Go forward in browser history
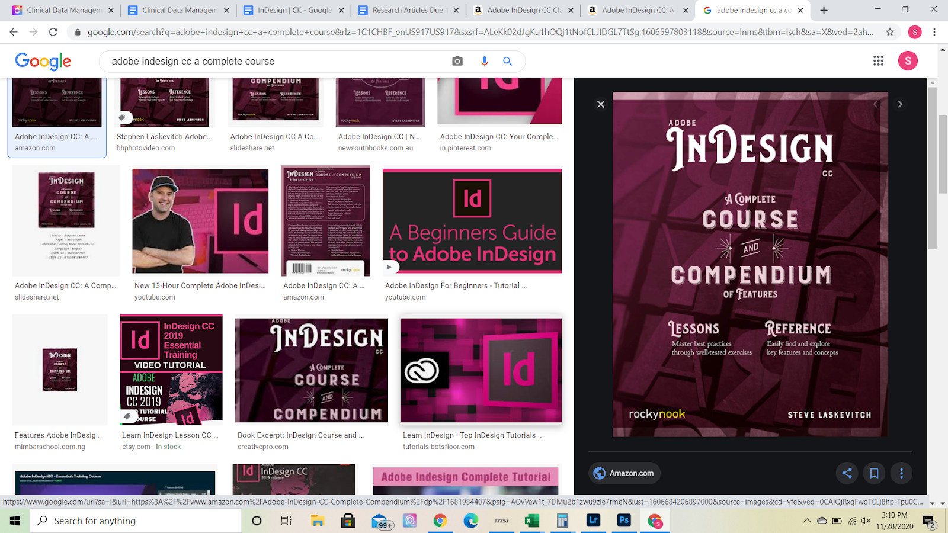Image resolution: width=948 pixels, height=533 pixels. pyautogui.click(x=33, y=32)
